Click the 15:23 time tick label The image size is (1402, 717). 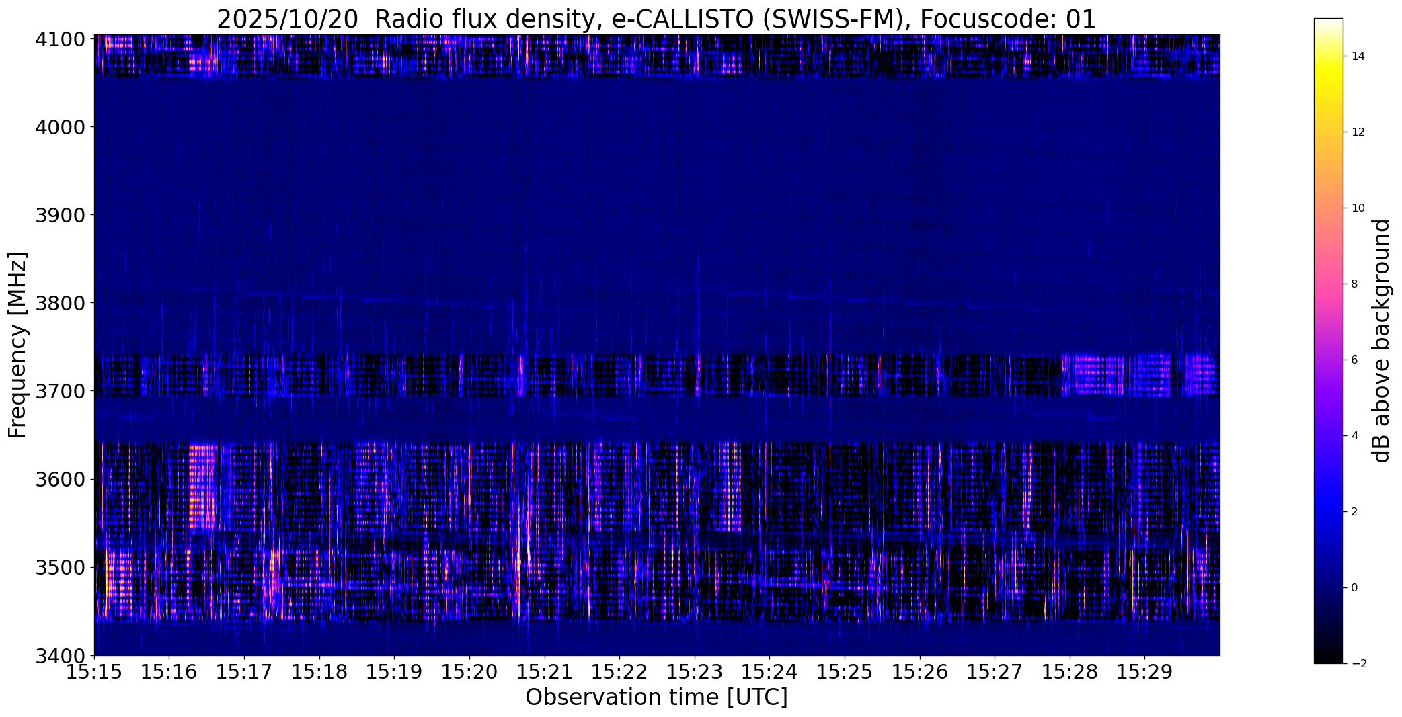695,672
